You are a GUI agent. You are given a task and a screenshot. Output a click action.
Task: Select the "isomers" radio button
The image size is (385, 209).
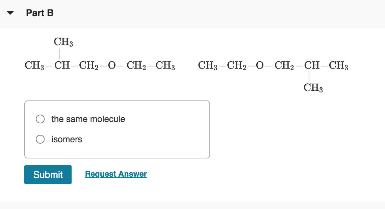[x=40, y=139]
